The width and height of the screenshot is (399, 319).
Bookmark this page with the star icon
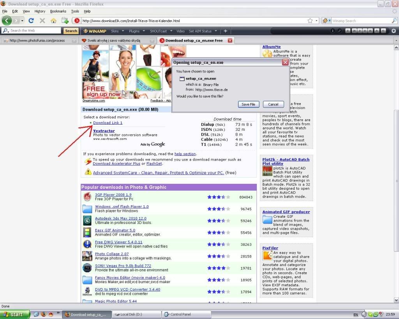(x=310, y=21)
